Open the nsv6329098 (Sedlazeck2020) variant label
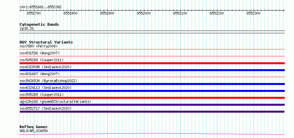 [x=46, y=67]
